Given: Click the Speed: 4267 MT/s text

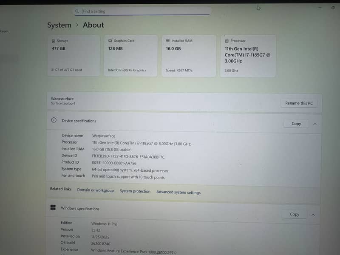Looking at the screenshot, I should coord(179,70).
